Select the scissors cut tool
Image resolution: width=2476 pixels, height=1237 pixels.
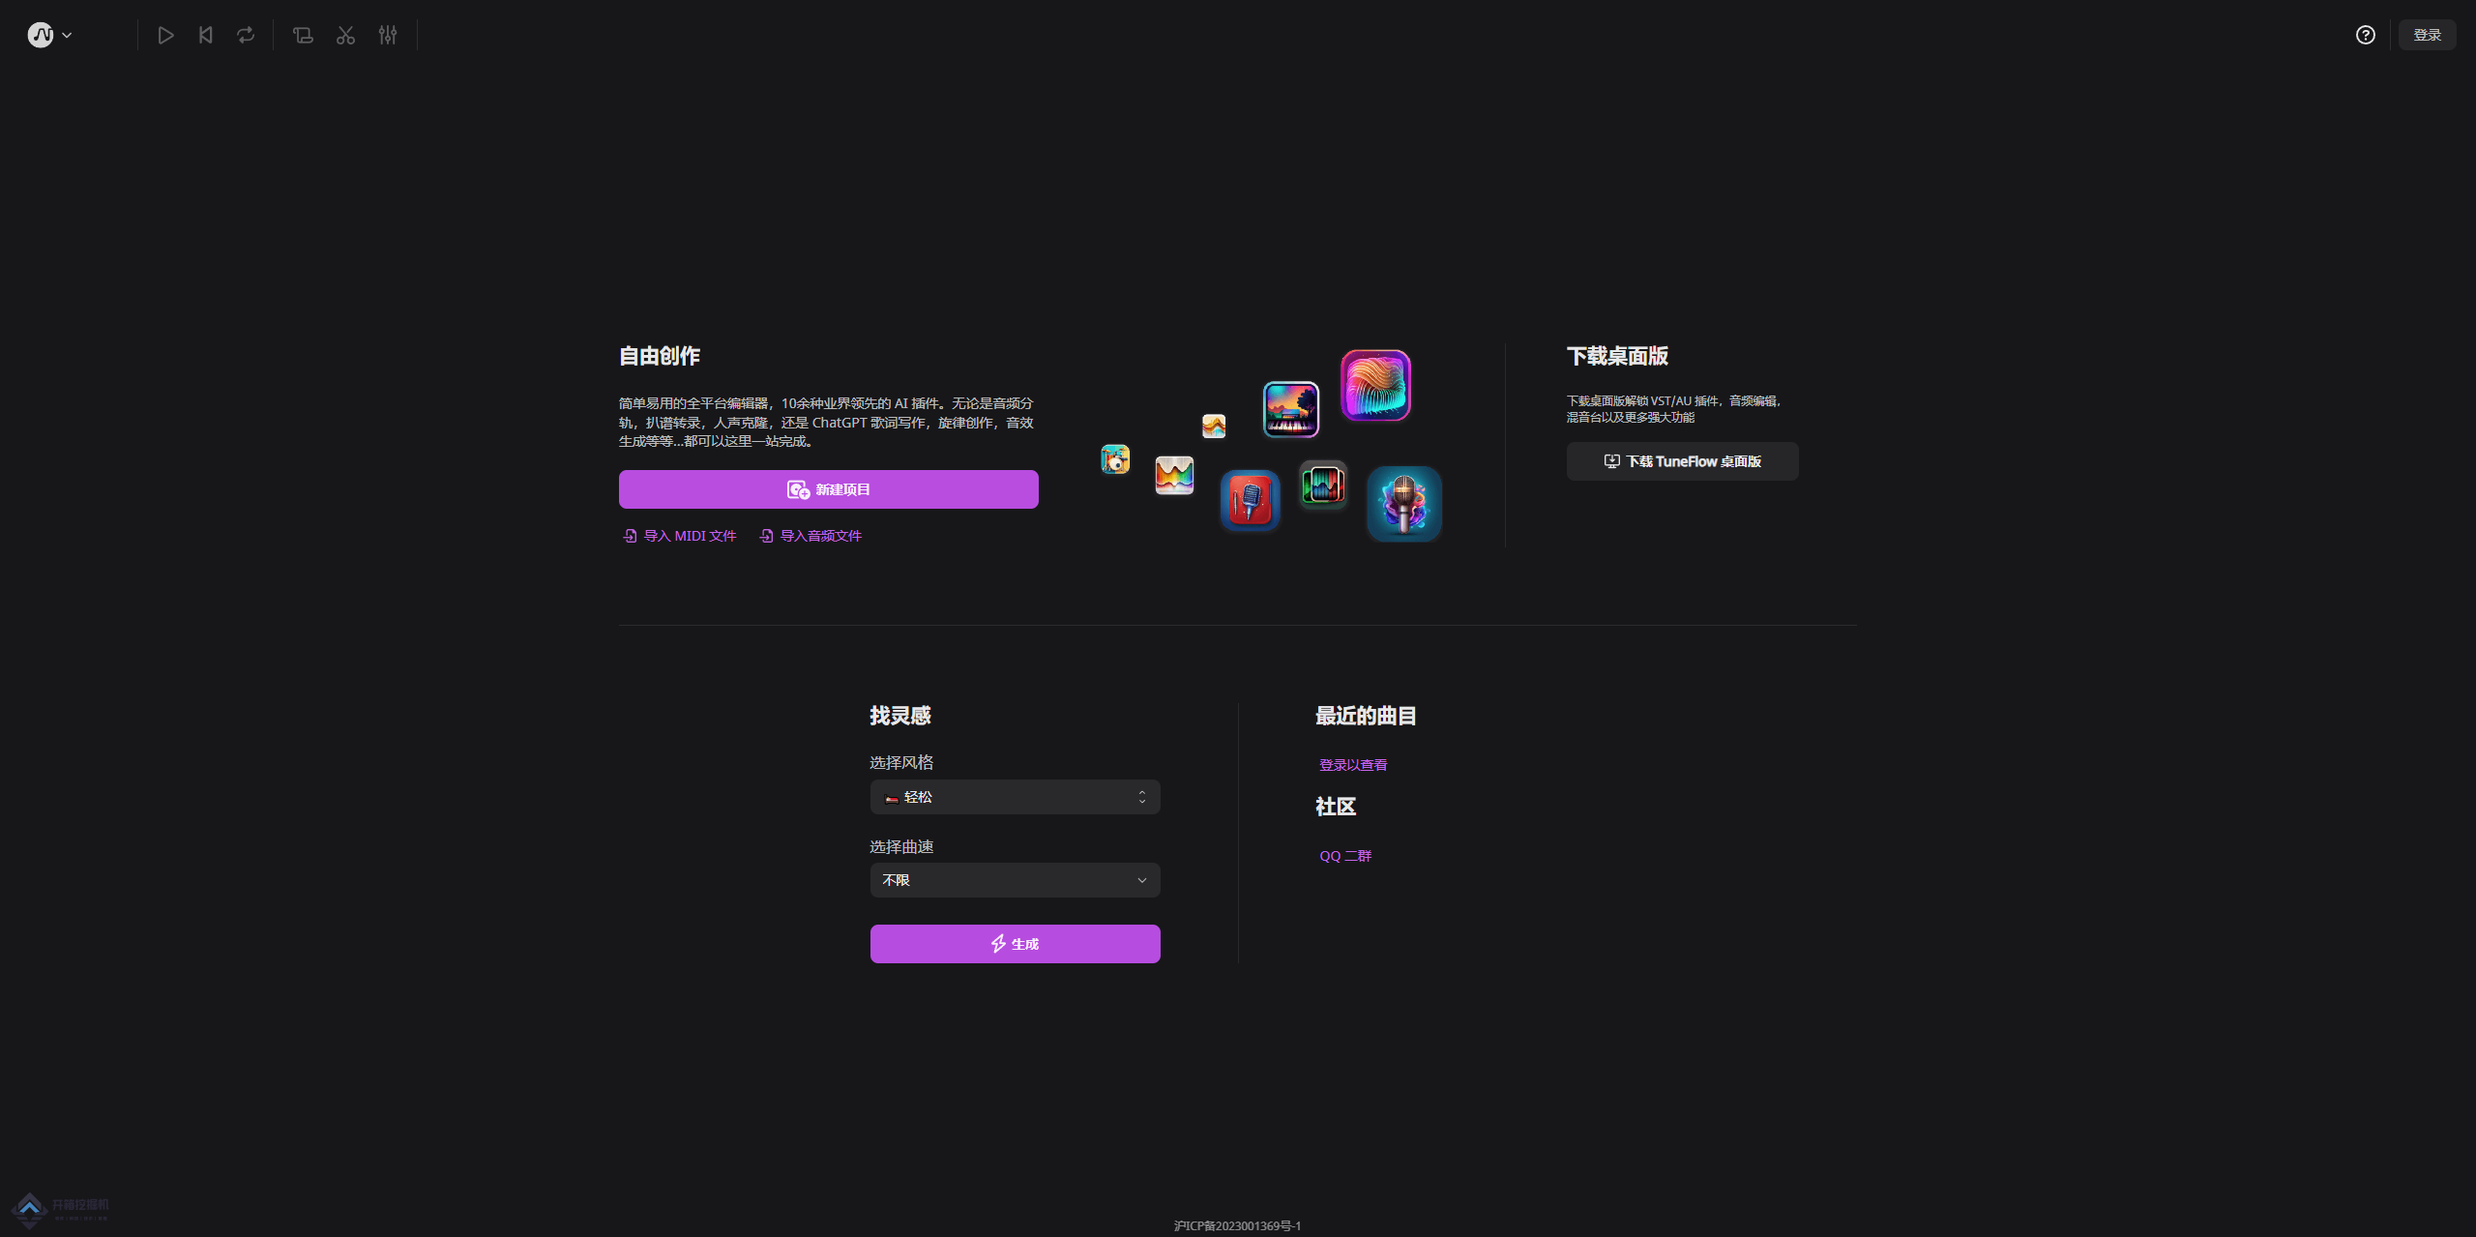coord(345,36)
